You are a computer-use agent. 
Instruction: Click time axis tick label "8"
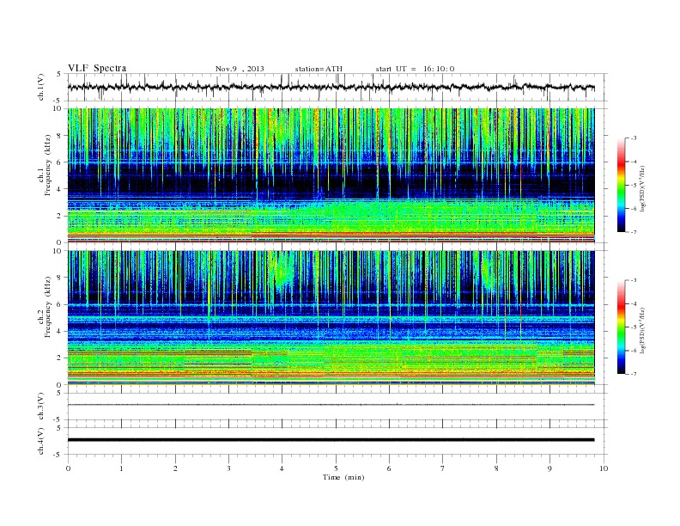(496, 468)
